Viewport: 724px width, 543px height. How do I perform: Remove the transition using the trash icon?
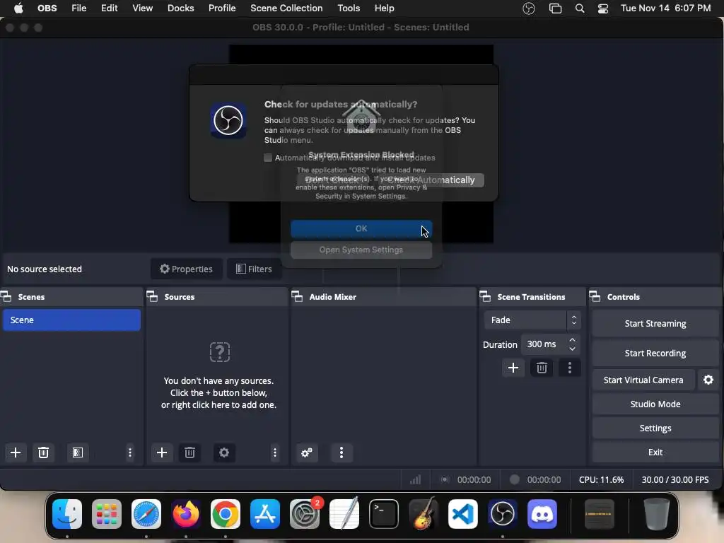coord(542,368)
